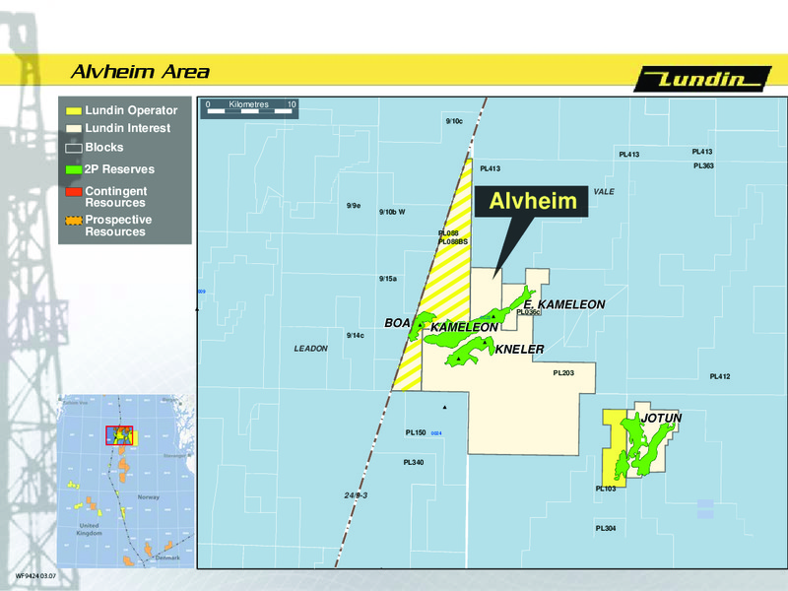Click the '9/14c' block label
Image resolution: width=788 pixels, height=591 pixels.
pyautogui.click(x=356, y=335)
